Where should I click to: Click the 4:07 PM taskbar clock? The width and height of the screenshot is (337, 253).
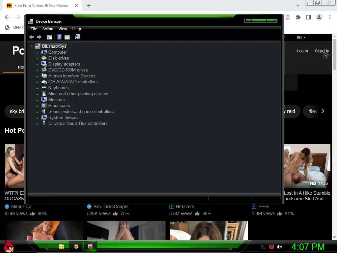(x=308, y=247)
